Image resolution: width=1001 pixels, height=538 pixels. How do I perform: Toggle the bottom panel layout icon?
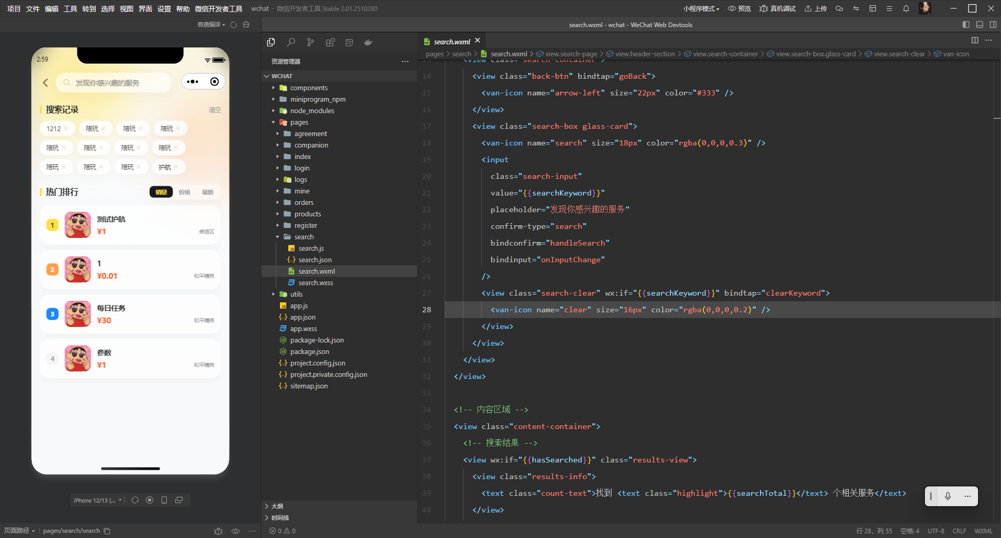coord(980,25)
